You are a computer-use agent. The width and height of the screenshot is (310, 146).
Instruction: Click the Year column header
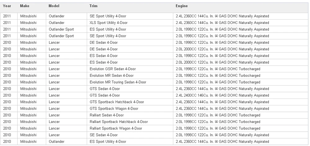[7, 6]
